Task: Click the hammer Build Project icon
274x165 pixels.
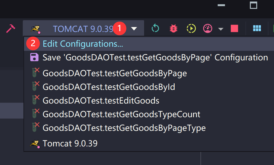Action: (x=11, y=28)
